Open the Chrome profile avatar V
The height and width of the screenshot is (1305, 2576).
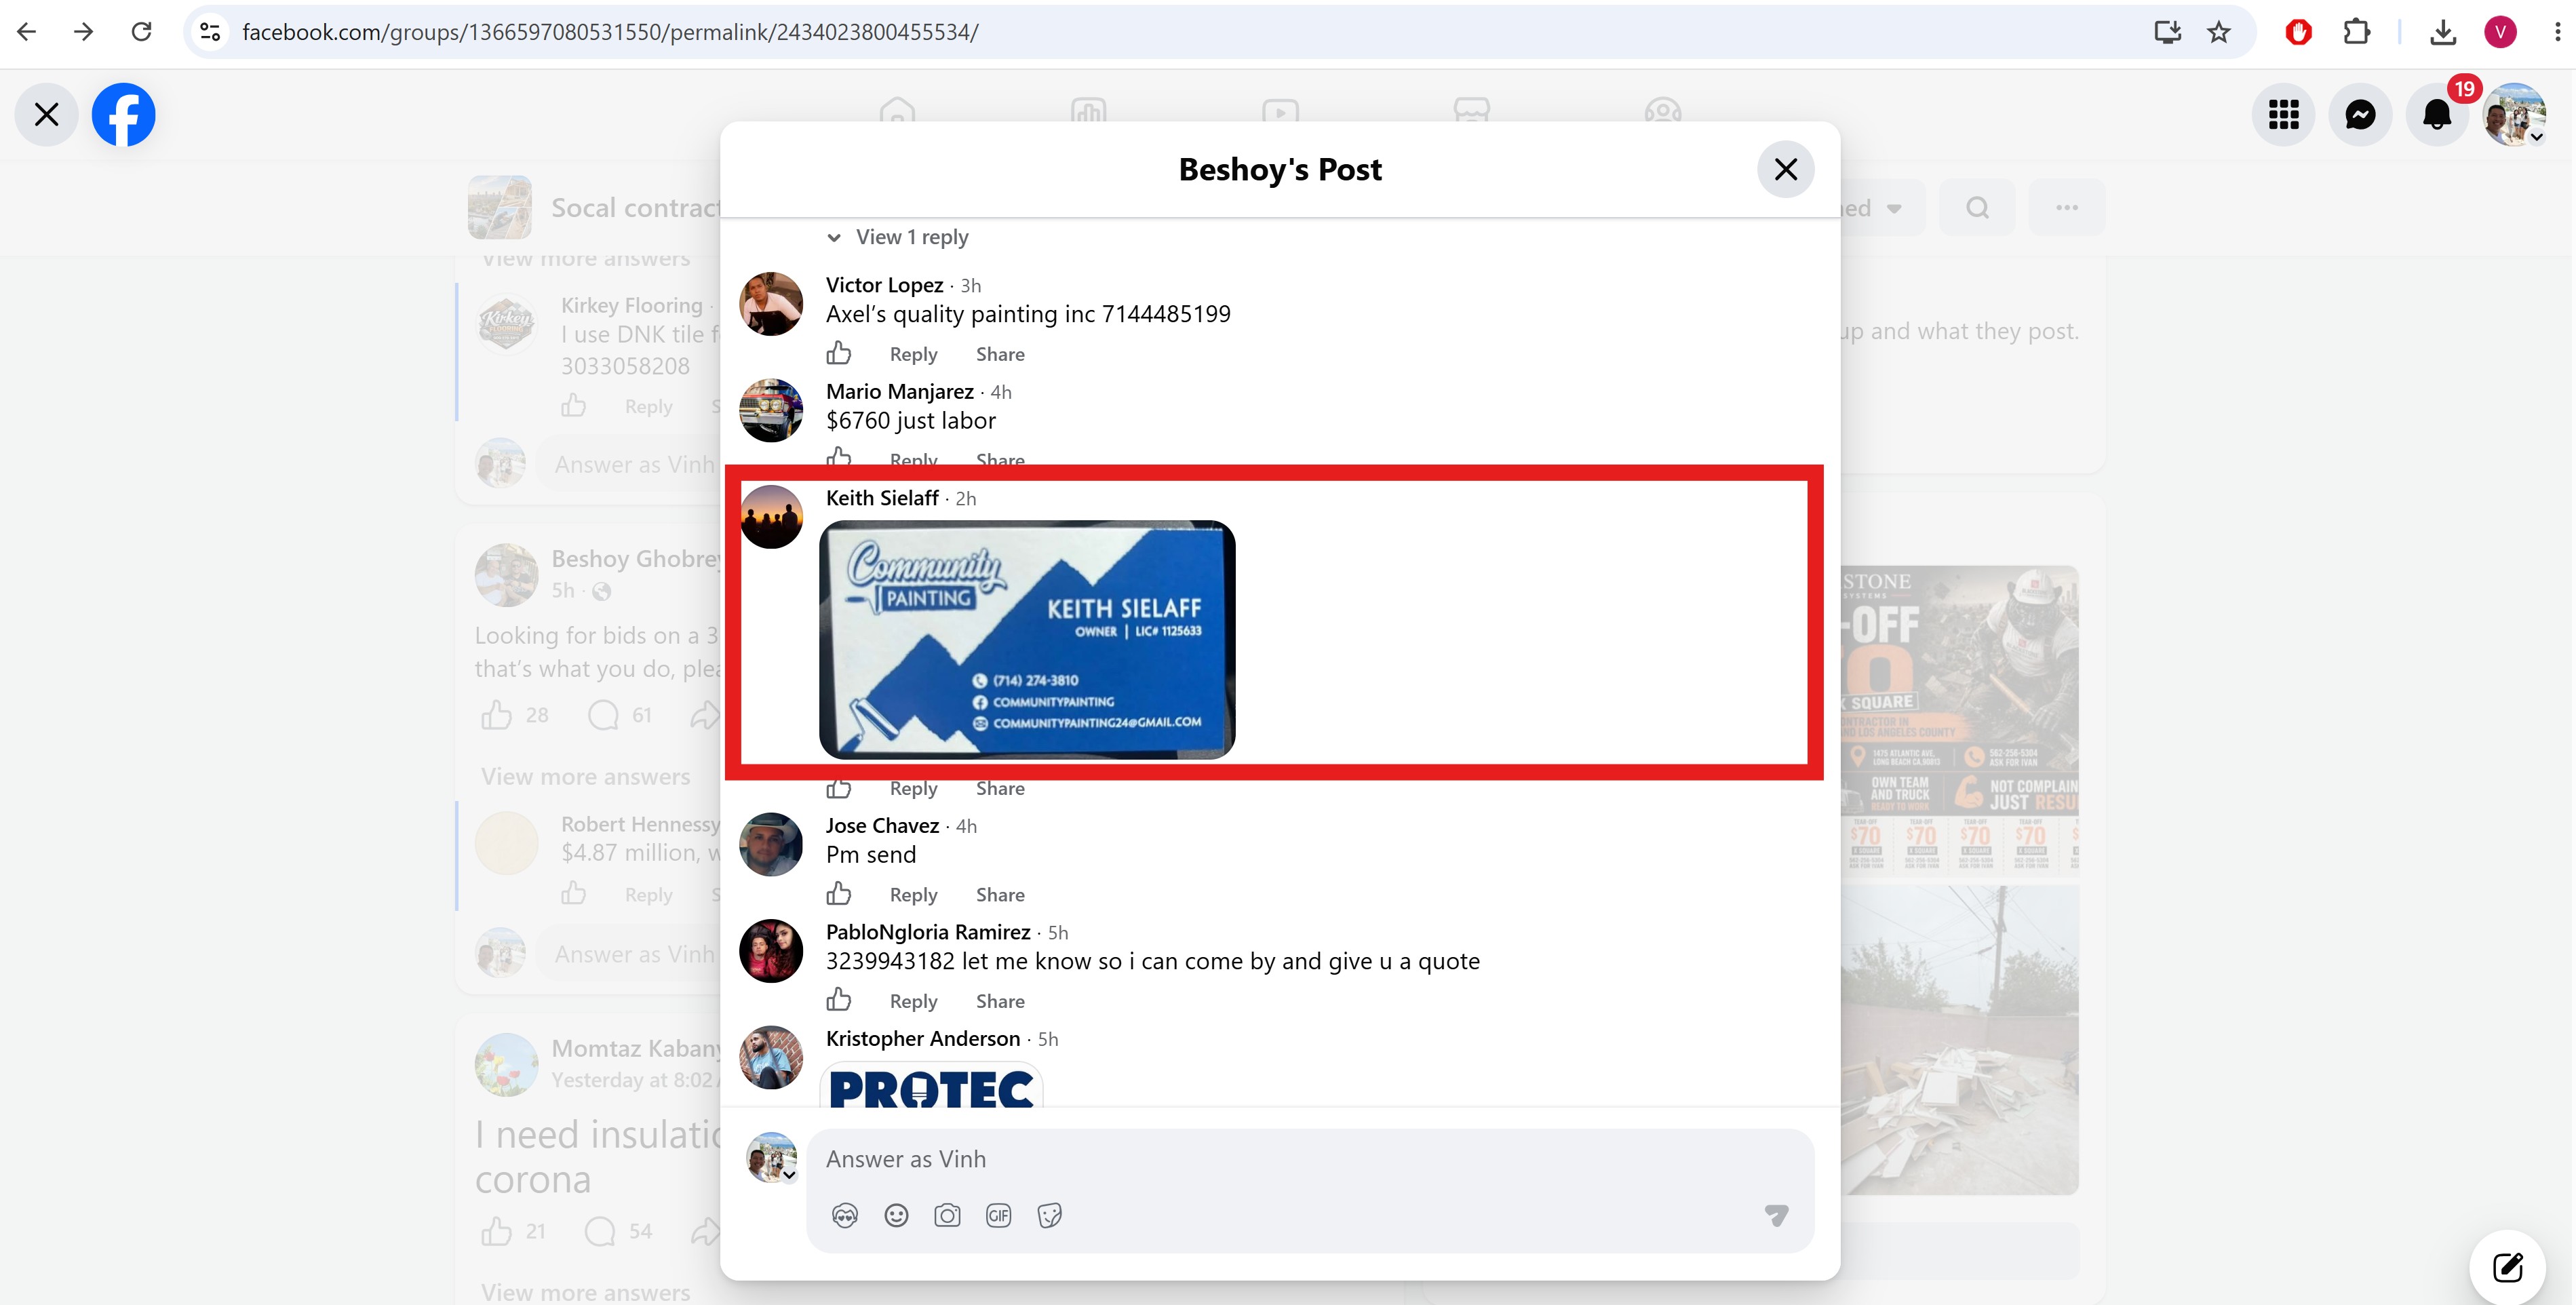[2500, 32]
